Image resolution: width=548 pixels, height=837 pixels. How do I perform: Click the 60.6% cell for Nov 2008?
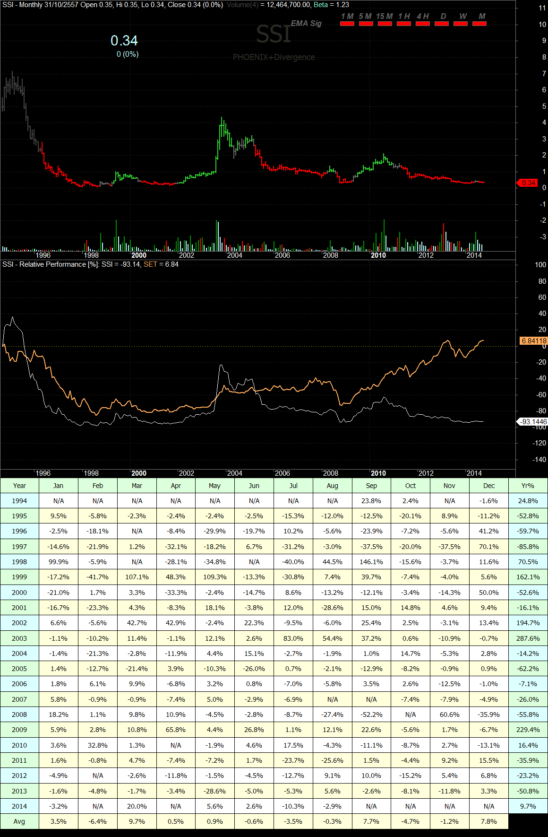click(450, 715)
